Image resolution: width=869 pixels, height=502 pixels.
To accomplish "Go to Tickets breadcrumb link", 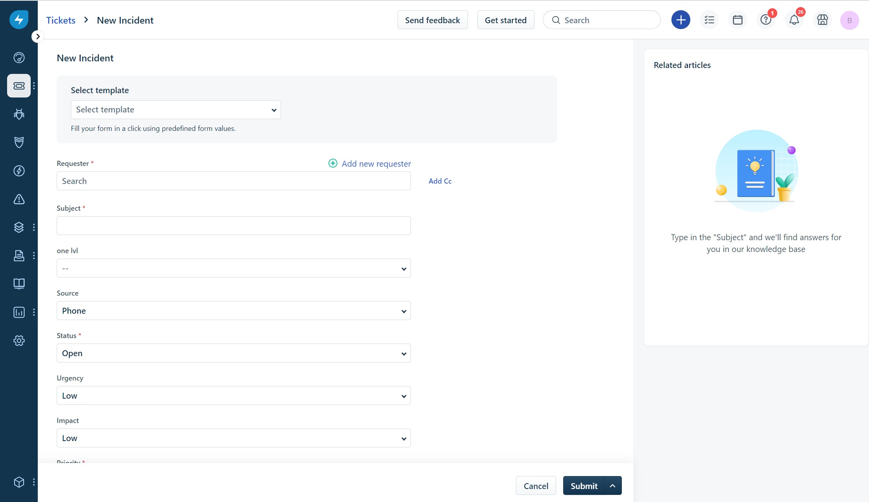I will (x=61, y=20).
